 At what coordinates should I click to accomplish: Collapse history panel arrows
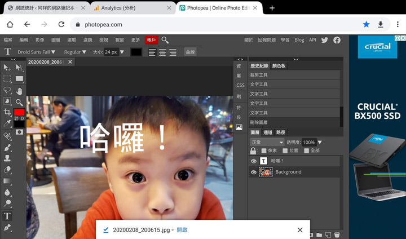[296, 59]
